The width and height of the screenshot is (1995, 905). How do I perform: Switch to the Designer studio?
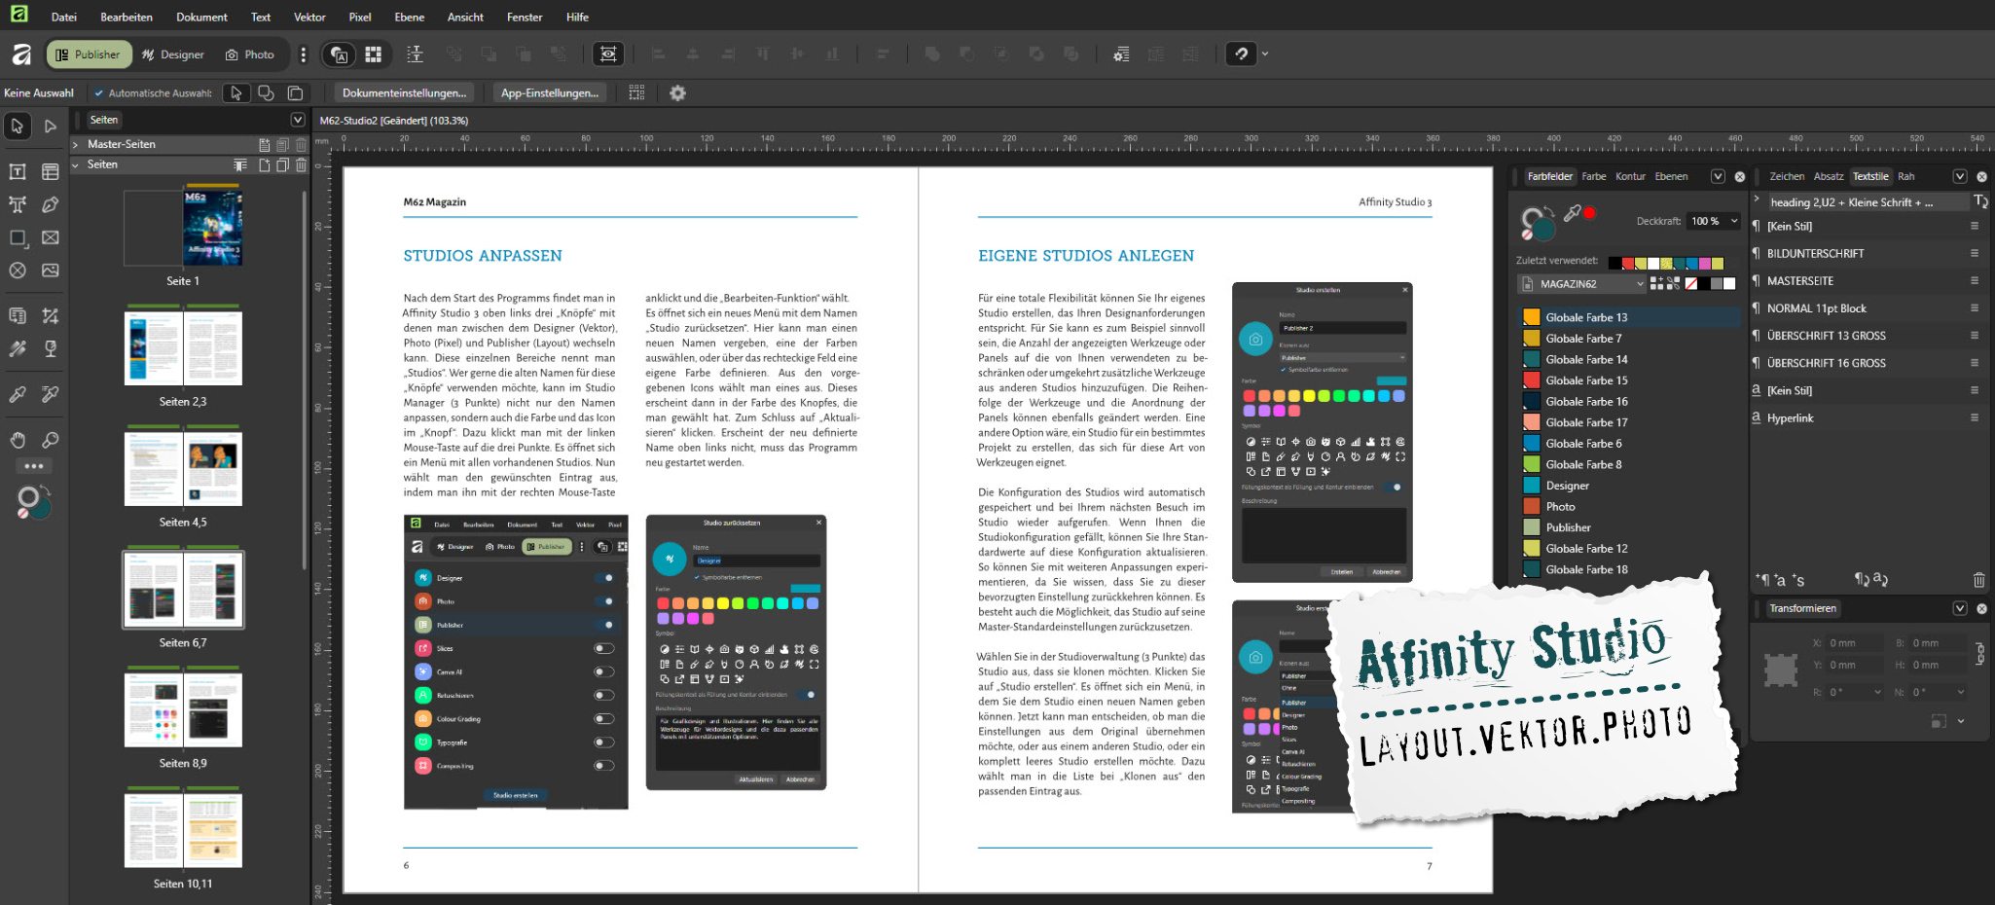coord(173,54)
